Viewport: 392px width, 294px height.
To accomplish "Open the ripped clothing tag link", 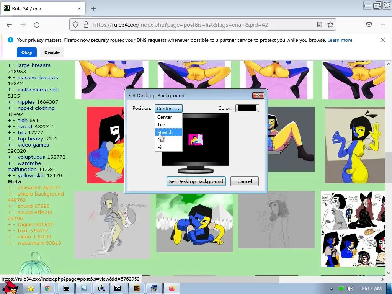I will [x=36, y=108].
